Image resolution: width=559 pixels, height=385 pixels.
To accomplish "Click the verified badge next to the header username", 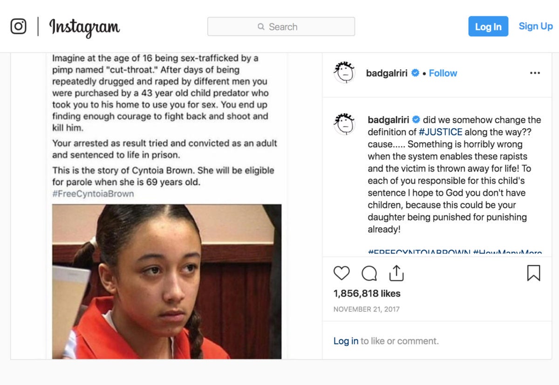I will coord(415,73).
